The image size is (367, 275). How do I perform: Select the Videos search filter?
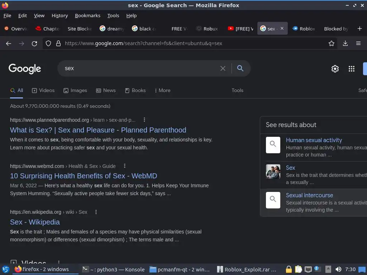click(43, 91)
